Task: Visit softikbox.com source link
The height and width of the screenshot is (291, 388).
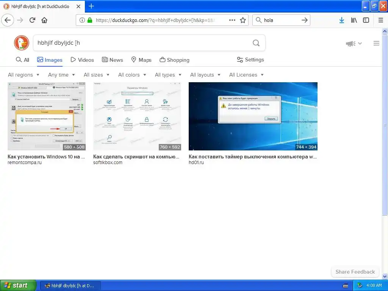Action: [108, 163]
